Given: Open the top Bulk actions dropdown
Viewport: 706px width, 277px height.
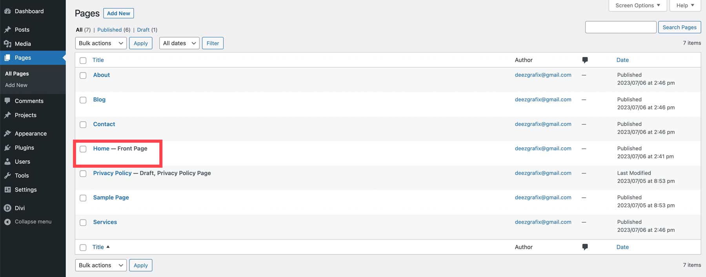Looking at the screenshot, I should point(101,43).
